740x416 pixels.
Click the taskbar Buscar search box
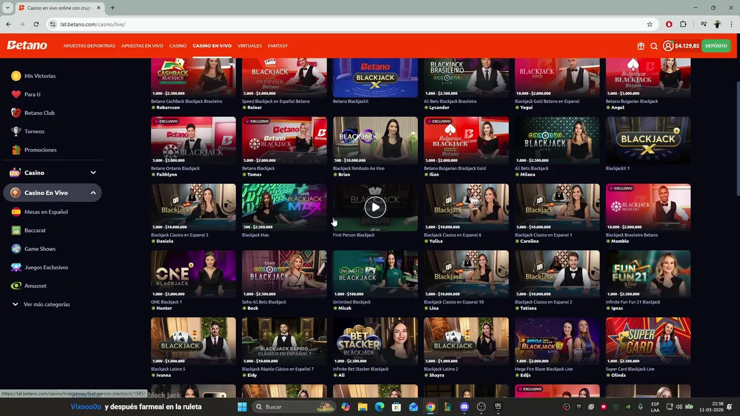click(295, 407)
